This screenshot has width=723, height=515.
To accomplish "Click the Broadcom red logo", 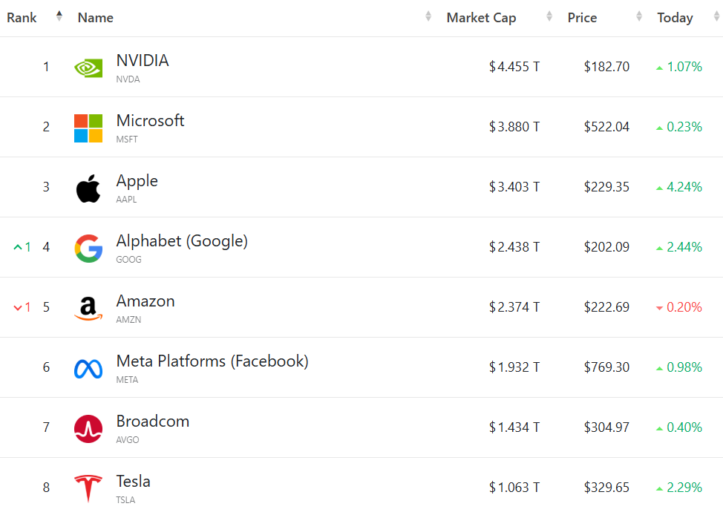I will (88, 429).
